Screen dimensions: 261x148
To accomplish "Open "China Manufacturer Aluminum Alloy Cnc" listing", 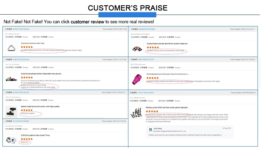I will point(167,74).
